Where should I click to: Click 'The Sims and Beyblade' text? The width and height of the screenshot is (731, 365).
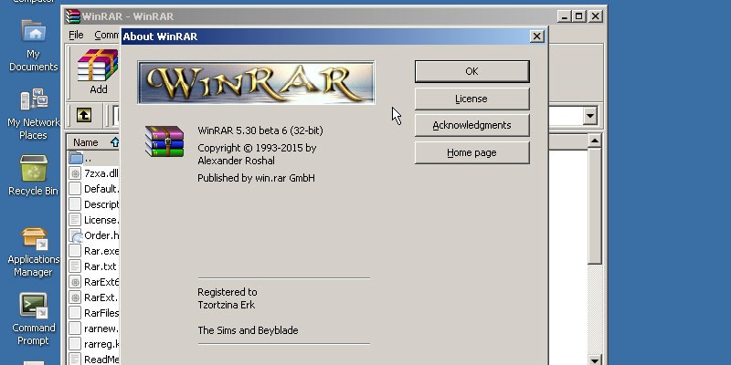248,330
